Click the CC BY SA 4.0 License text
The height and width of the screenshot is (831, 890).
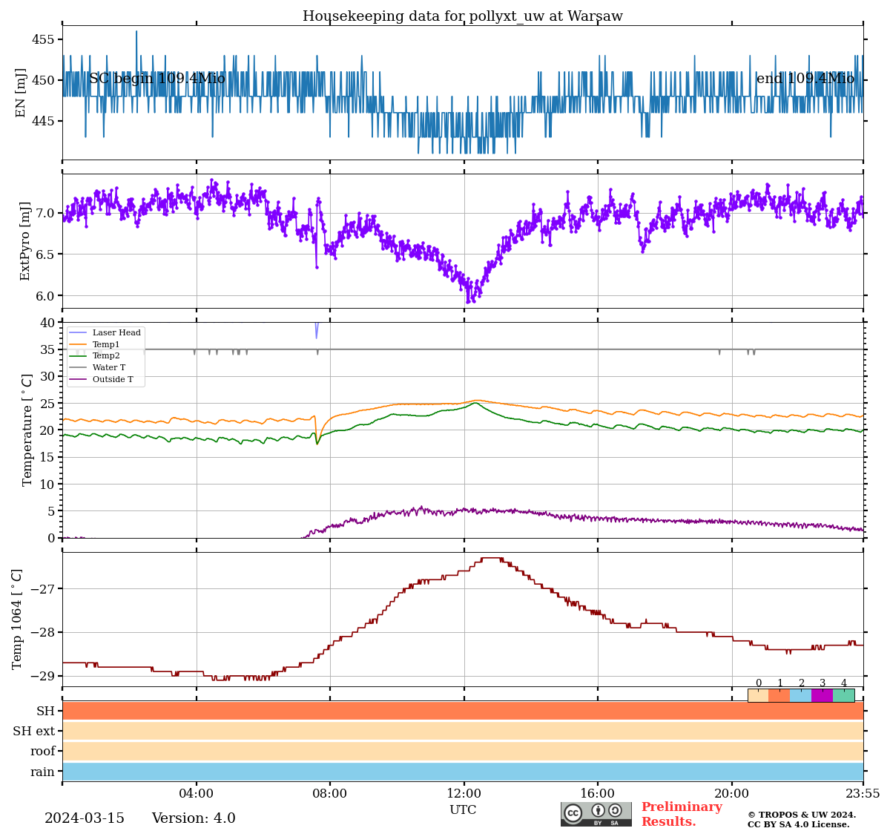(x=799, y=824)
